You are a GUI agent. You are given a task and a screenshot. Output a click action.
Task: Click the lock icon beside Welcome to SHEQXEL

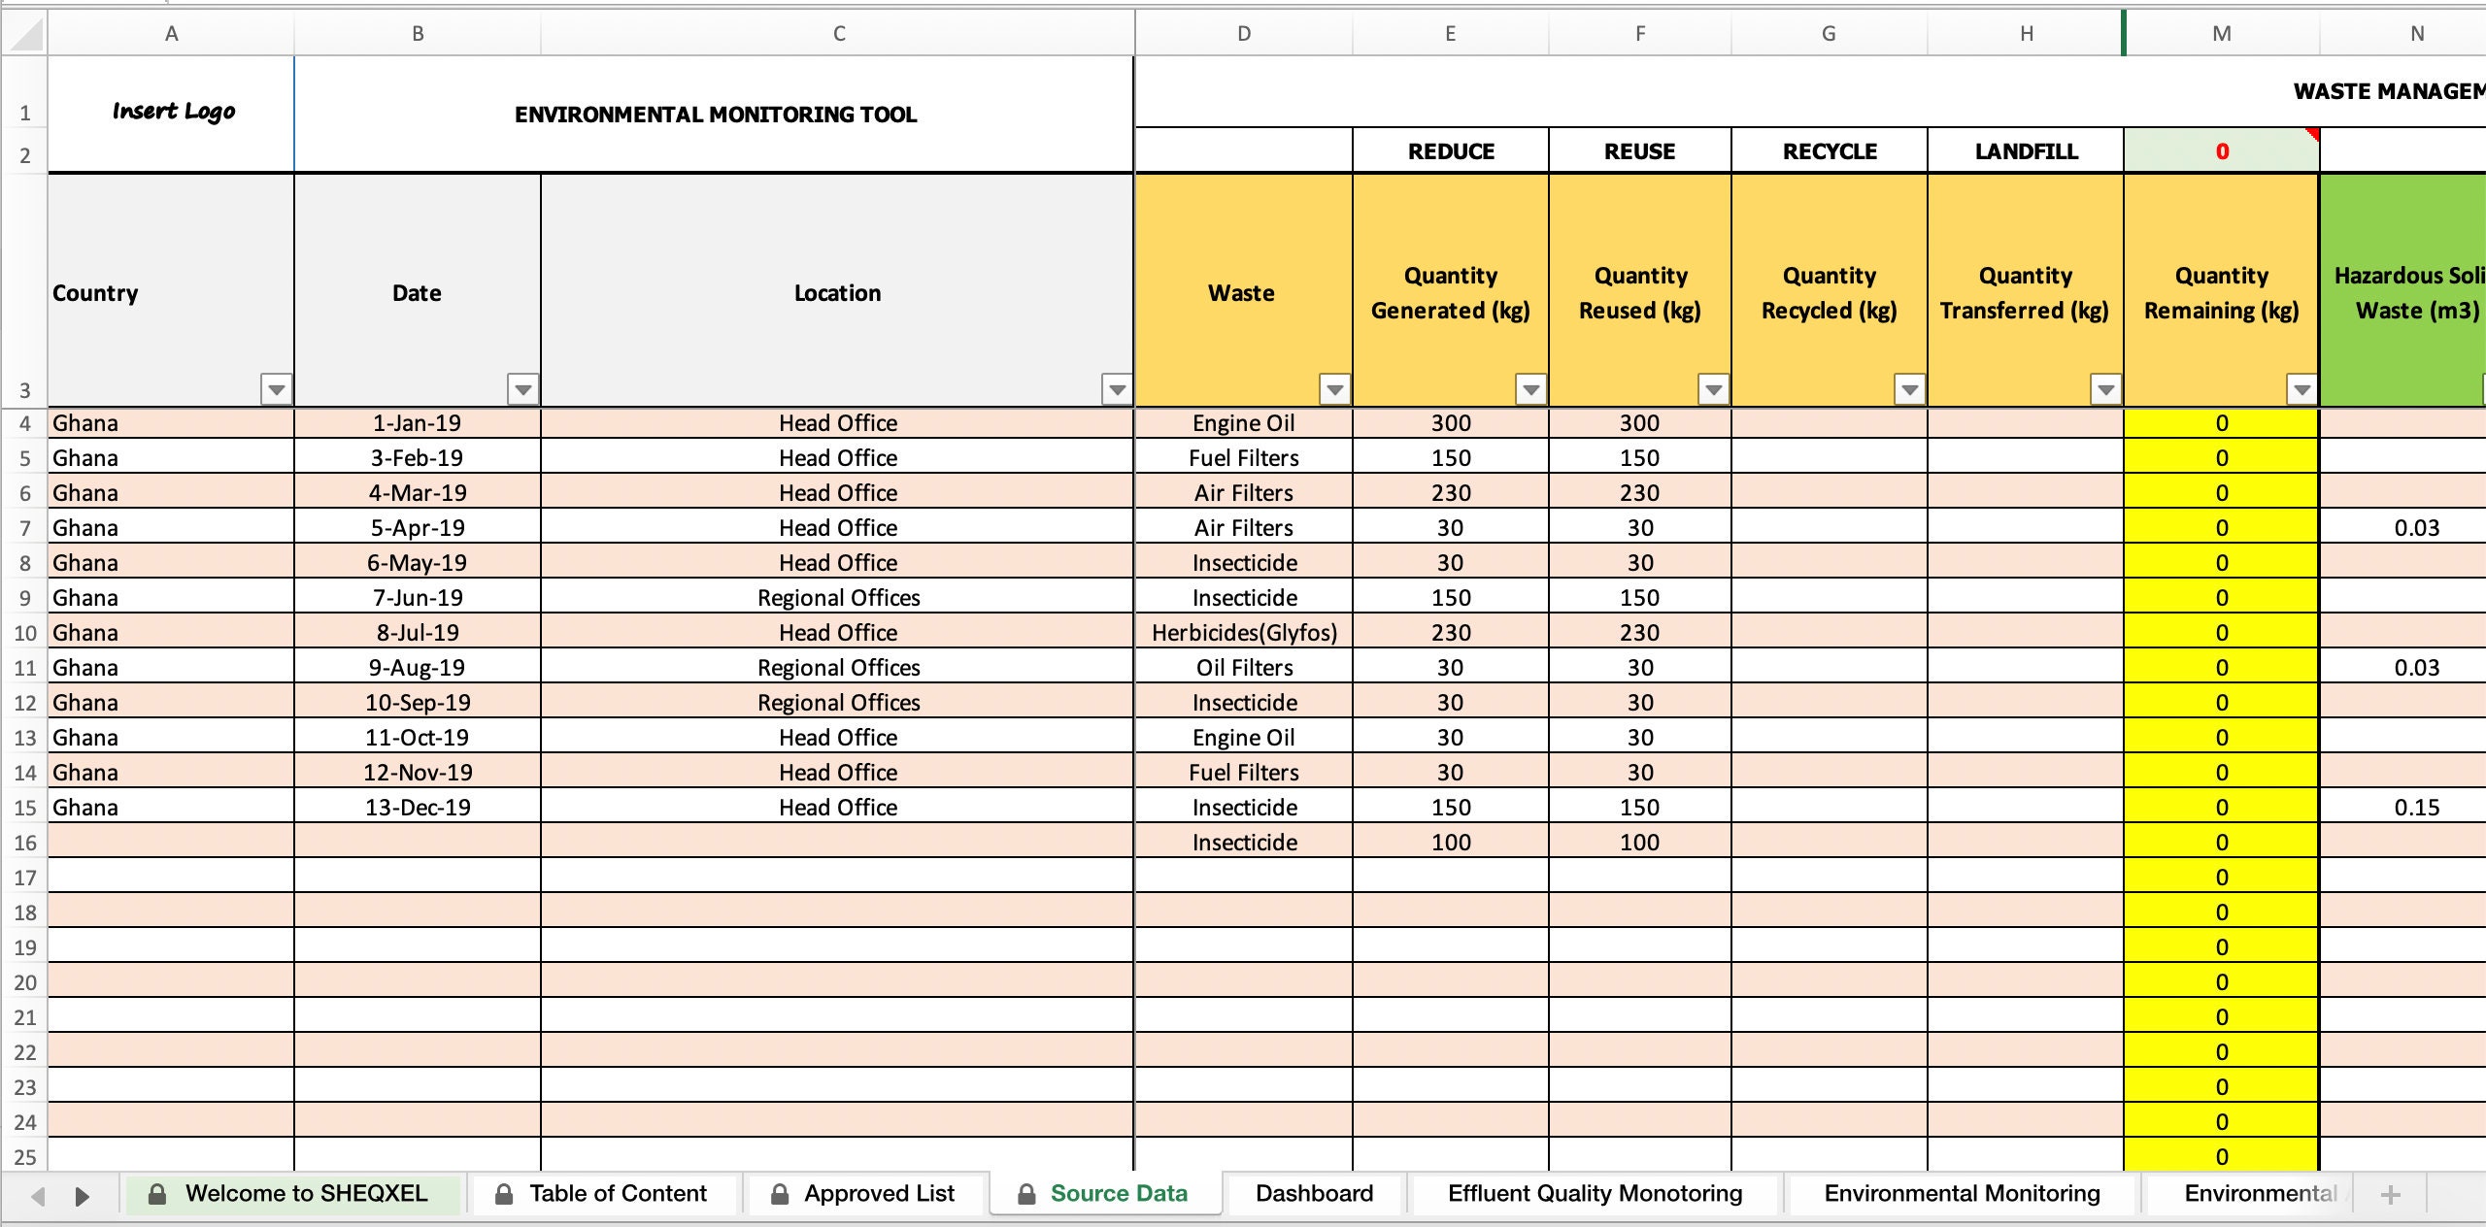pyautogui.click(x=157, y=1194)
